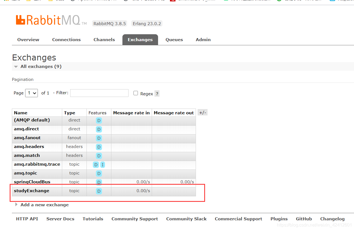Open the amq.direct exchange
Viewport: 354px width, 230px height.
[x=26, y=129]
